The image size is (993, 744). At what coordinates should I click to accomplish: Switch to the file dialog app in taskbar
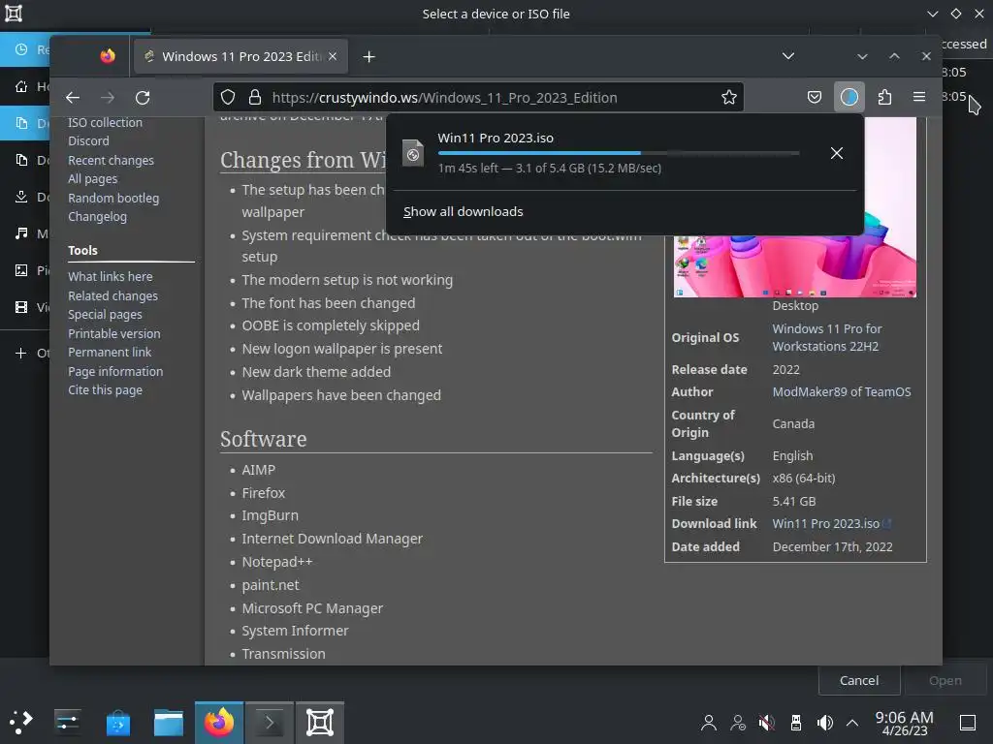pos(320,723)
